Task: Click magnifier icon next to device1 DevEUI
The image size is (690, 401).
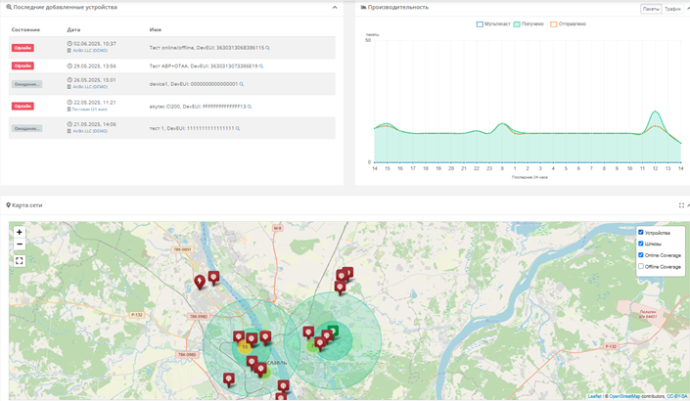Action: click(x=242, y=84)
